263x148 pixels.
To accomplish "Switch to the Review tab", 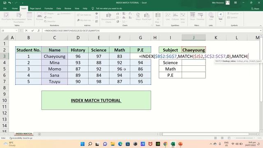I will (68, 8).
